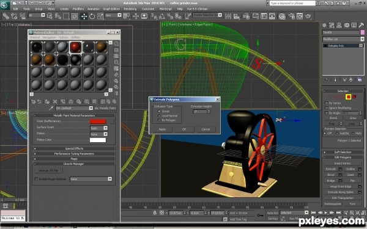Open the MAXScript menu
367x229 pixels.
(166, 9)
